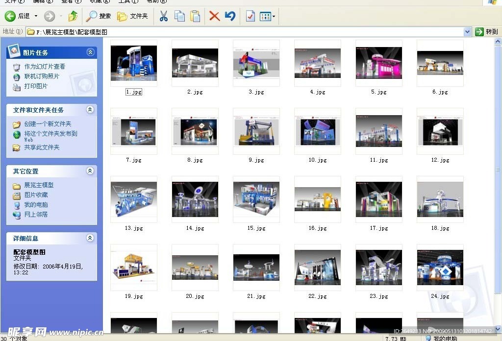The image size is (502, 341).
Task: Click the address bar path field
Action: point(245,32)
